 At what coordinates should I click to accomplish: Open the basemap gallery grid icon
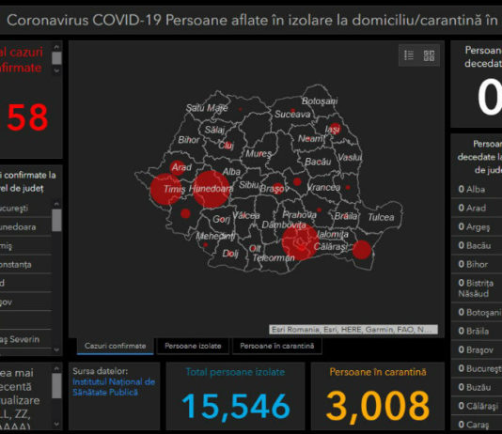point(429,55)
